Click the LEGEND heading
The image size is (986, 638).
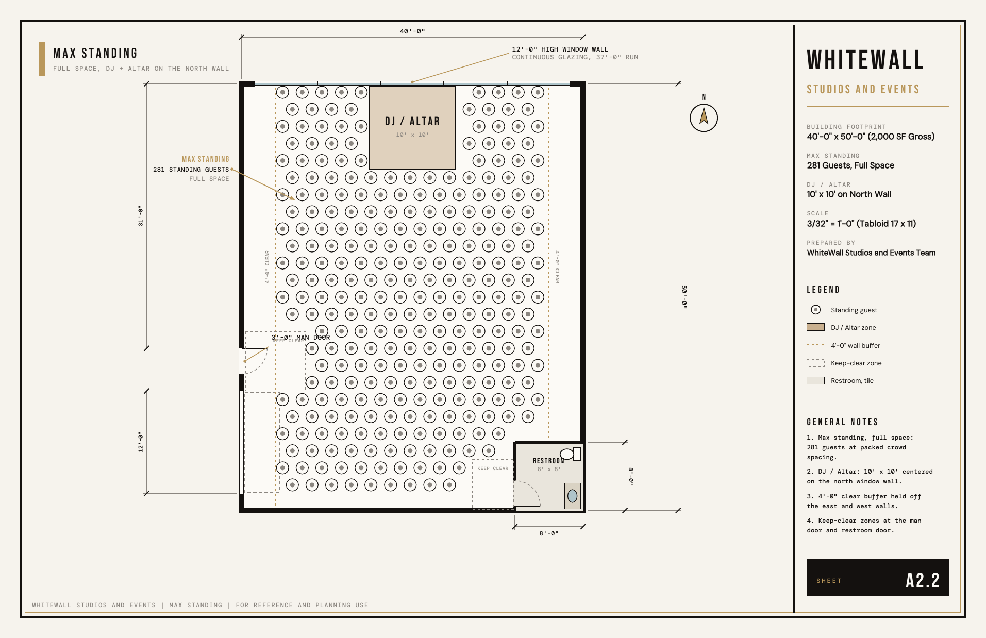coord(823,290)
